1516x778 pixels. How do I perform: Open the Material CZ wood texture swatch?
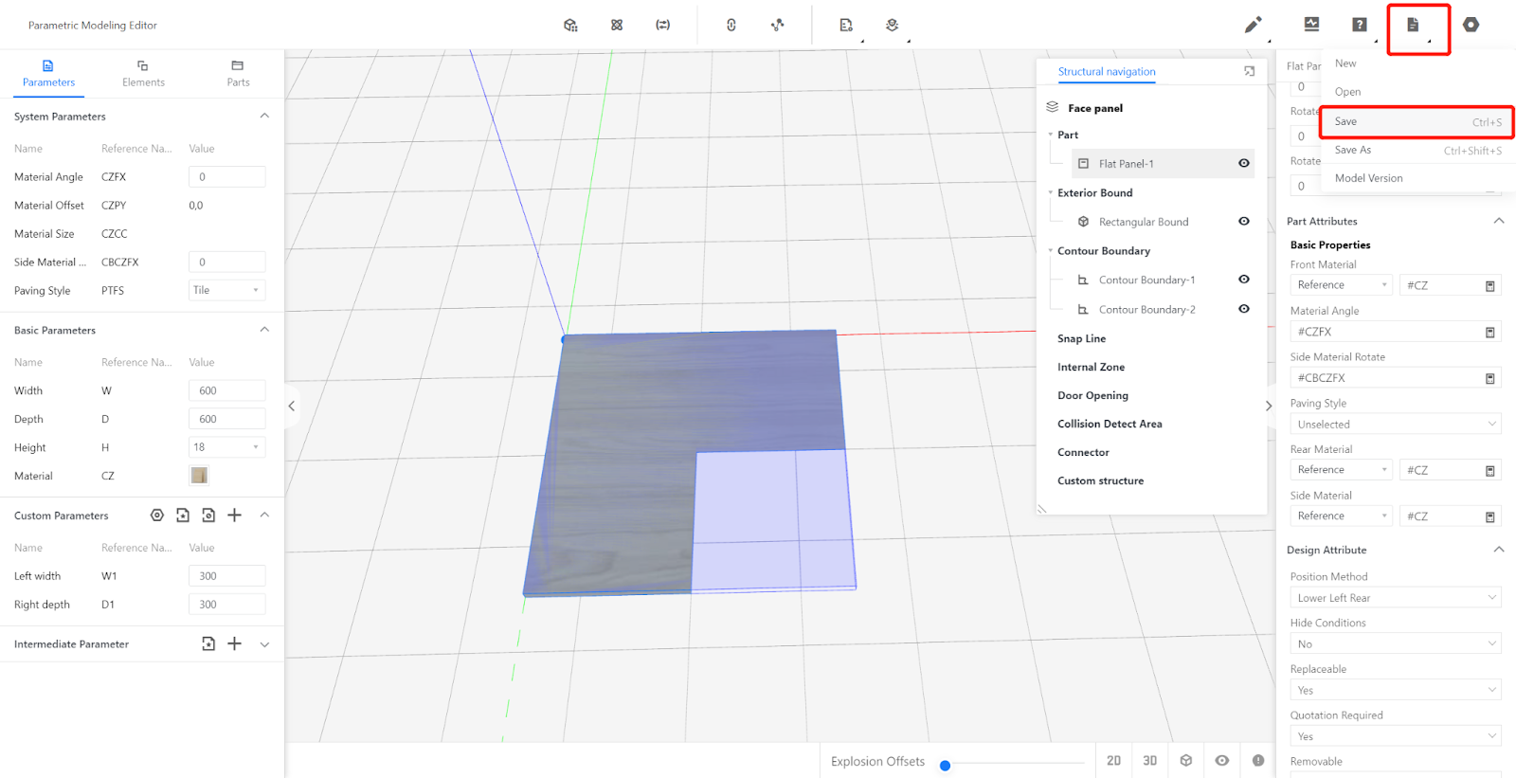[199, 476]
